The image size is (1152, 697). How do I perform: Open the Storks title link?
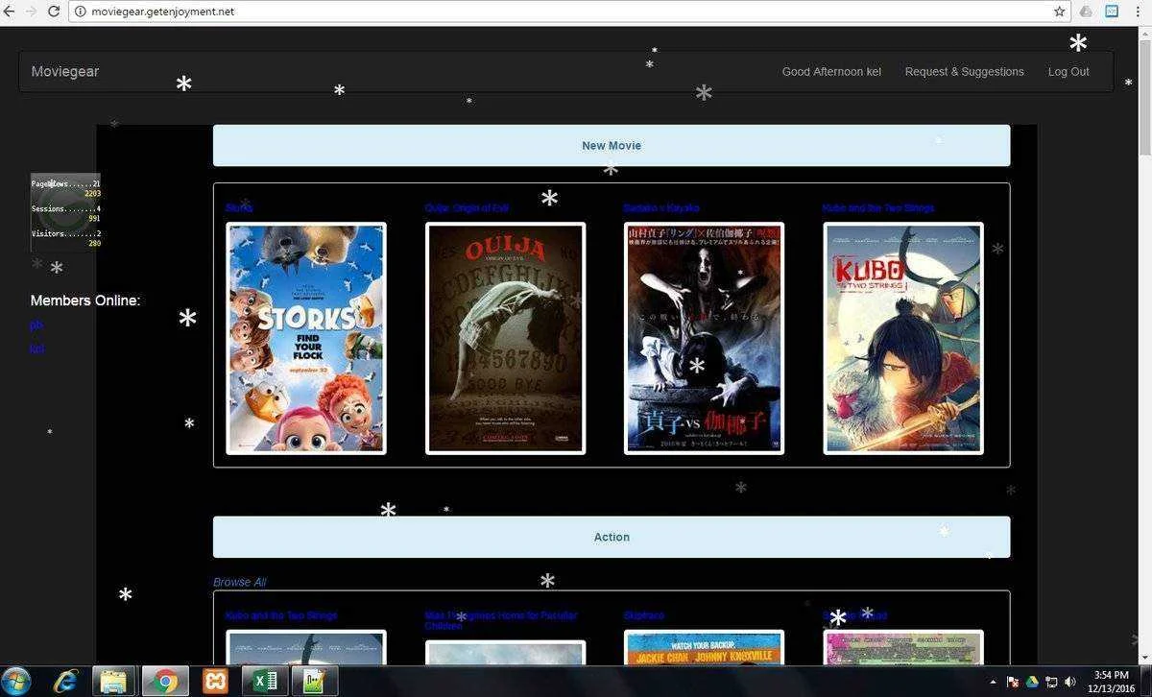coord(239,207)
